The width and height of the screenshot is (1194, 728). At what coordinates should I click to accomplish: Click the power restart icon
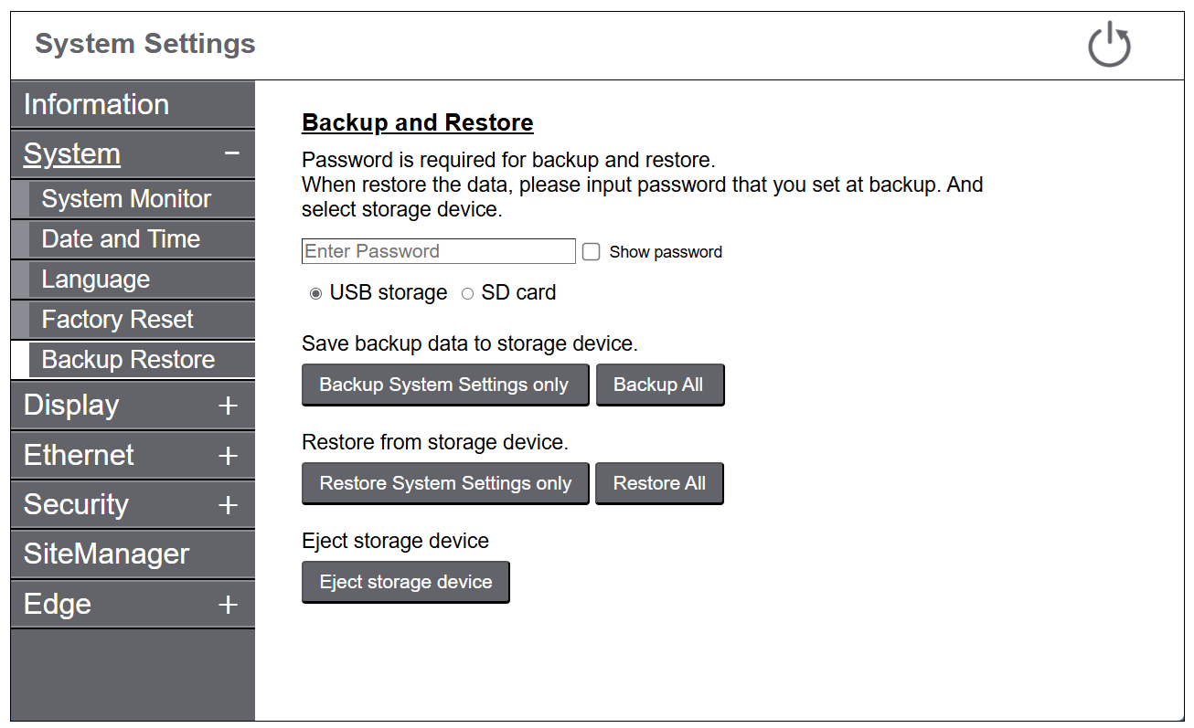pos(1109,45)
